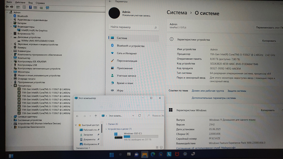
Task: Click the info icon beside Характеристики устройства
Action: [x=171, y=39]
